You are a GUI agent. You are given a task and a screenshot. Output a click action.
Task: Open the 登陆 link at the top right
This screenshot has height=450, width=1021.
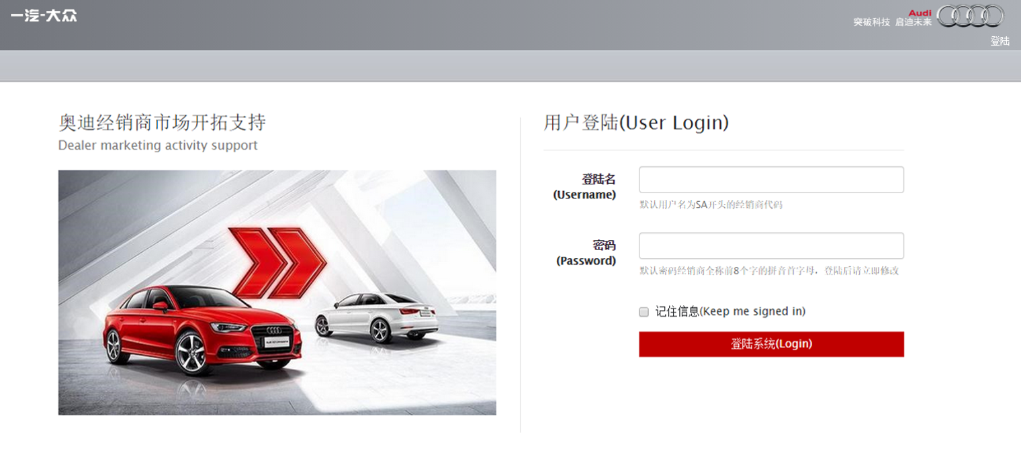(x=1000, y=41)
